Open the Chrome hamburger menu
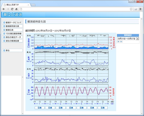 point(140,9)
